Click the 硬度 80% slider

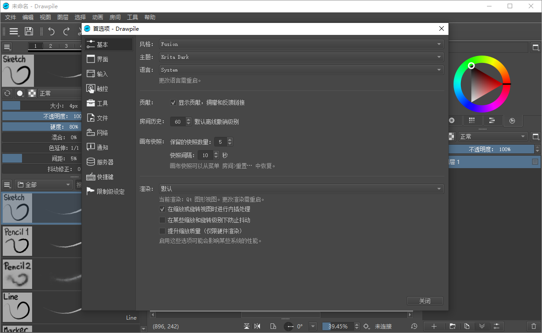pos(42,127)
